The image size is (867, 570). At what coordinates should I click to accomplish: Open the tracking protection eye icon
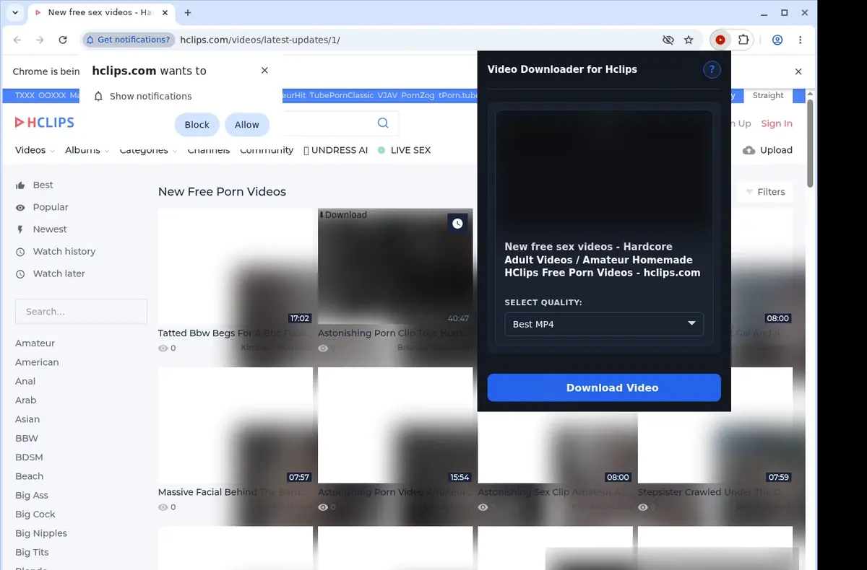pos(668,40)
